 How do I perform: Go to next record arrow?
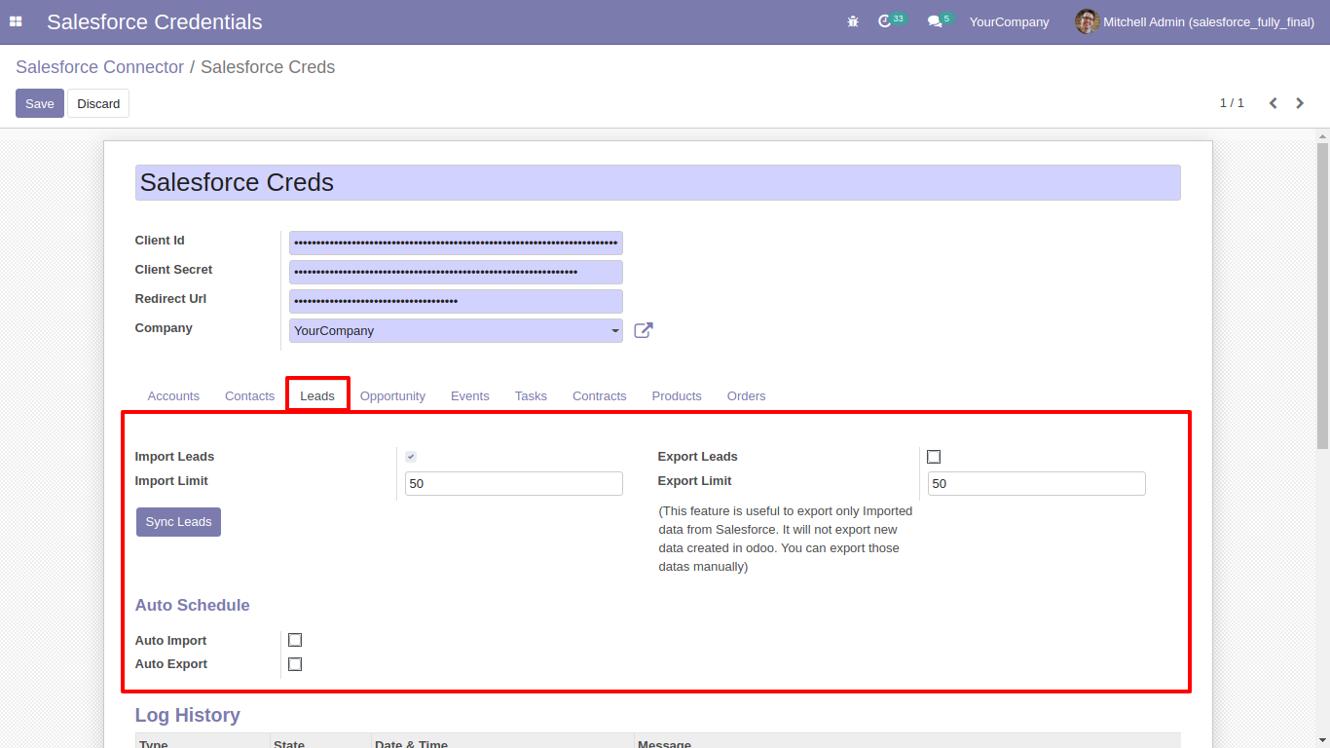tap(1300, 103)
